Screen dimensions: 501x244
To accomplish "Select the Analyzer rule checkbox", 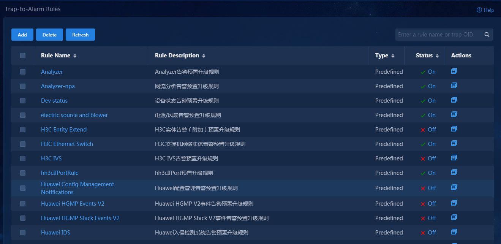I will tap(23, 72).
